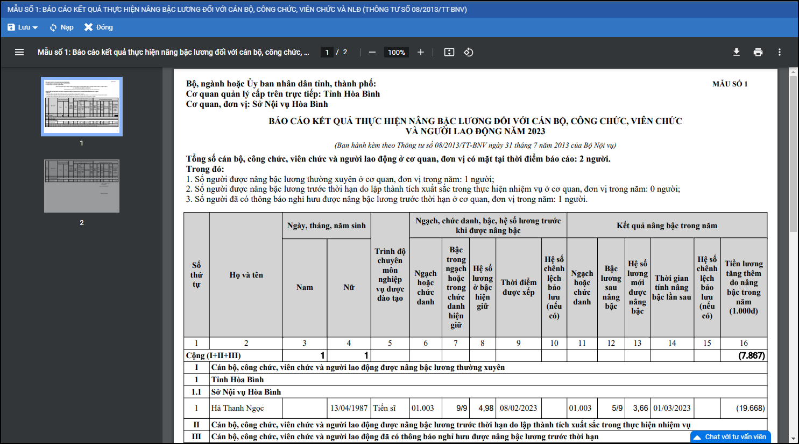The height and width of the screenshot is (444, 799).
Task: Click the scrollbar down arrow
Action: click(793, 439)
